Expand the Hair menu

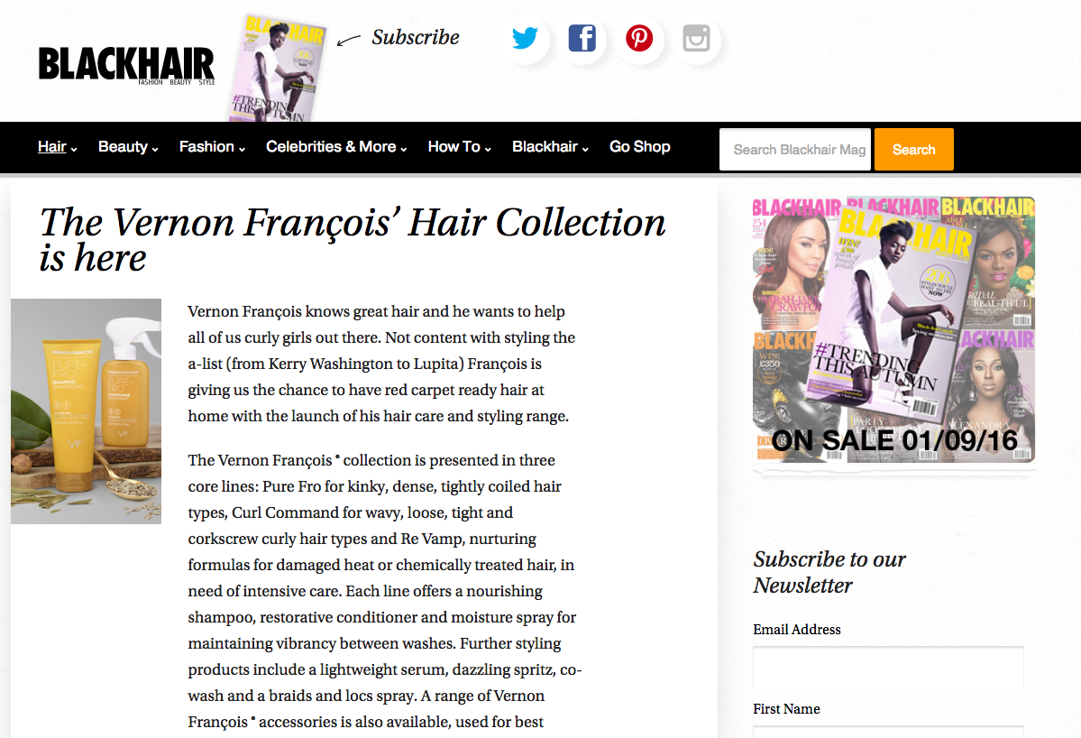[57, 147]
